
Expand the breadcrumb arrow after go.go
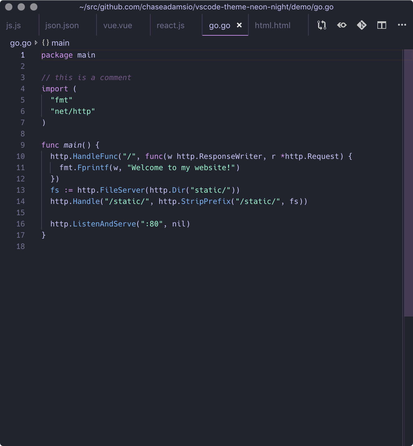point(36,43)
